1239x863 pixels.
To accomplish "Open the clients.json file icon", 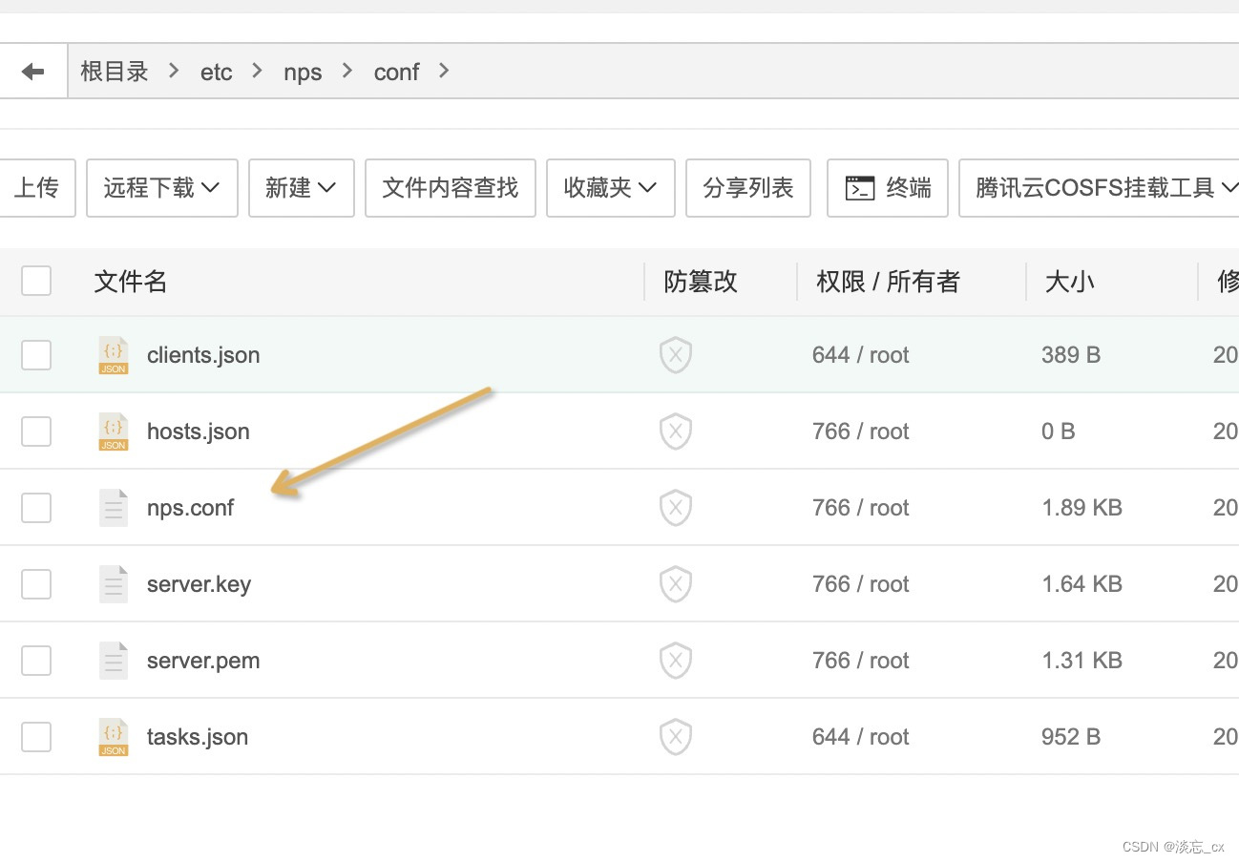I will [x=114, y=355].
